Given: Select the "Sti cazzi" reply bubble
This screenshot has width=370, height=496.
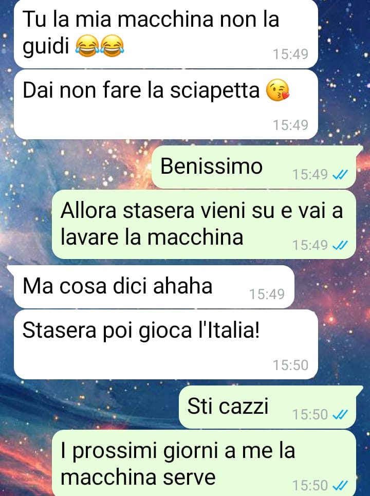Looking at the screenshot, I should click(x=271, y=407).
